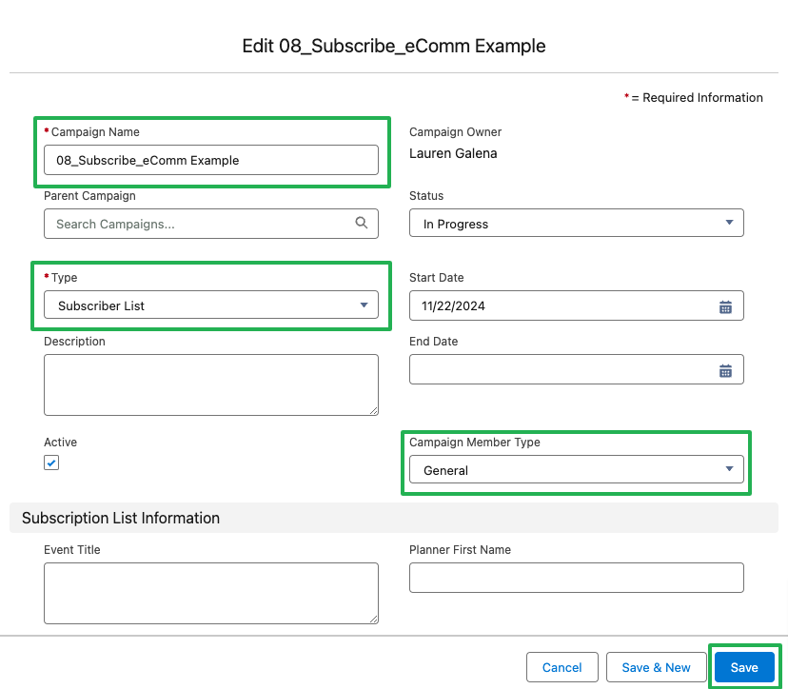Click the Planner First Name field
788x689 pixels.
point(577,578)
